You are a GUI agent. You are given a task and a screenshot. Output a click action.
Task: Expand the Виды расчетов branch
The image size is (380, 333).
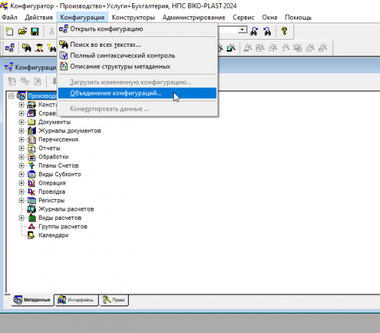[21, 218]
